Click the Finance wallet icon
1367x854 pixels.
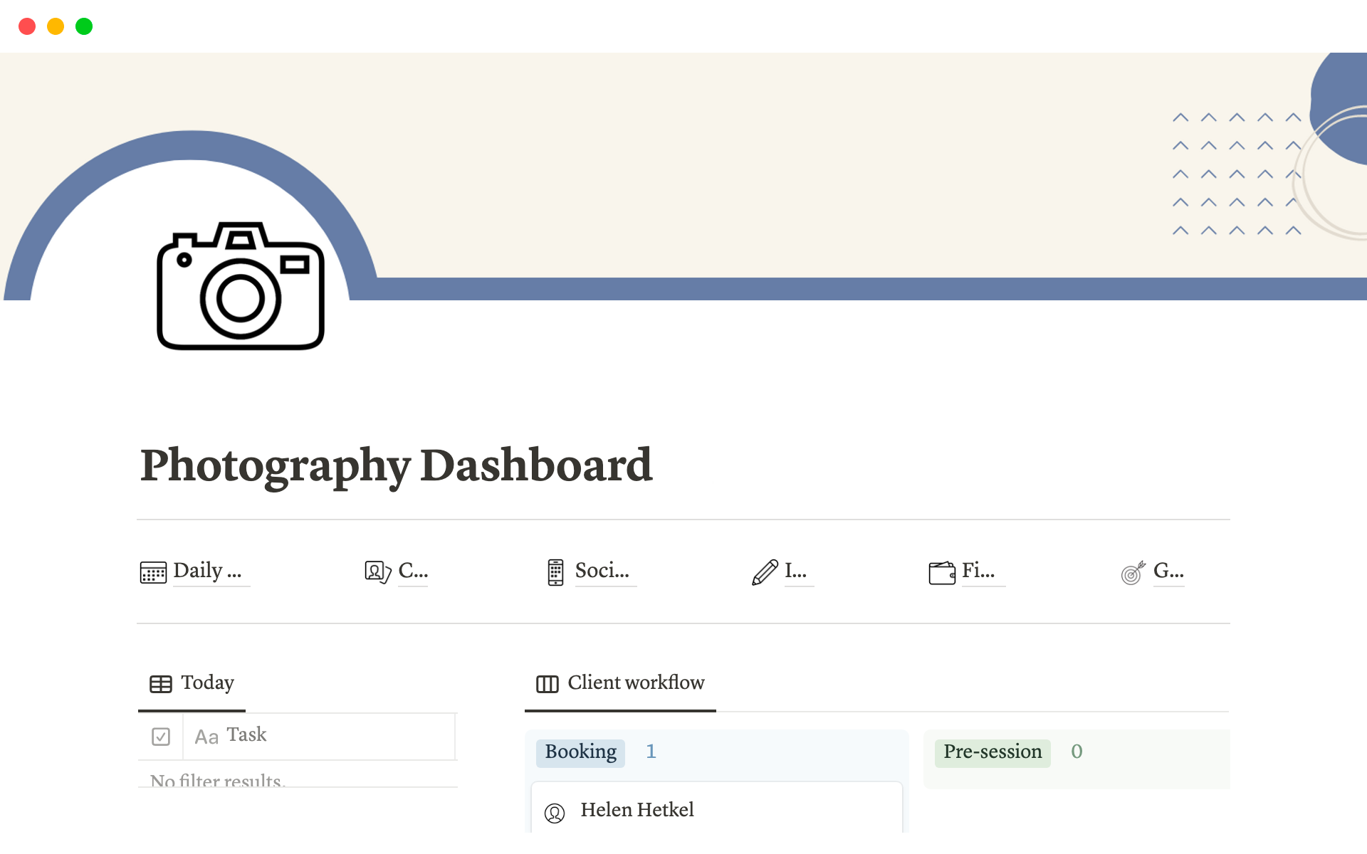941,572
